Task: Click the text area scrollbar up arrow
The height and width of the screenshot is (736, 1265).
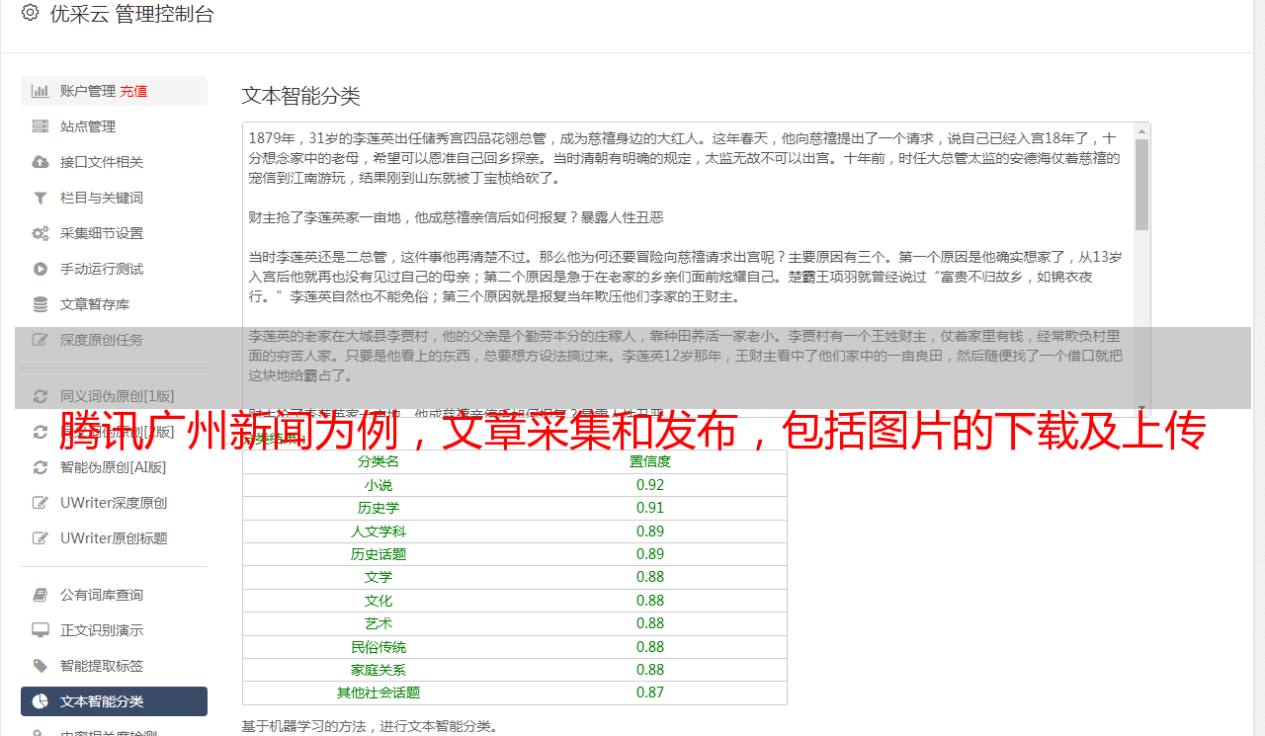Action: pos(1142,130)
